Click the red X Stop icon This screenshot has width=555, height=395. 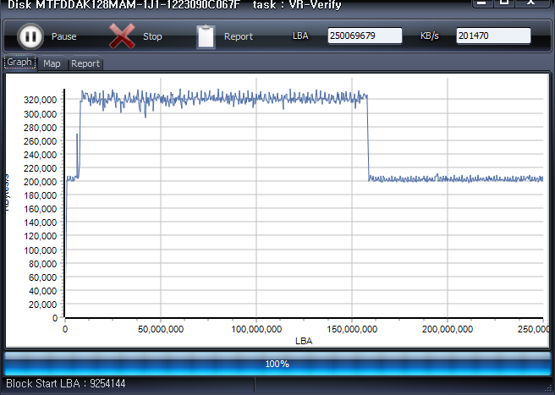click(122, 36)
